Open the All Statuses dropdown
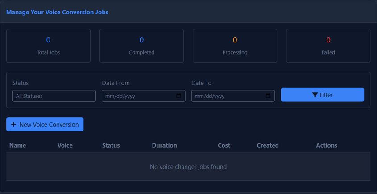This screenshot has height=194, width=377. (54, 96)
